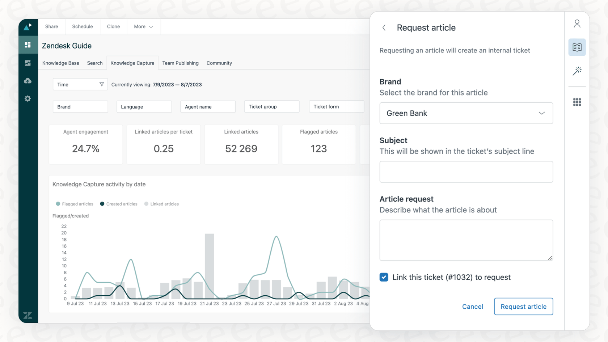Select the reports chart icon in the sidebar
This screenshot has width=608, height=342.
pyautogui.click(x=28, y=63)
